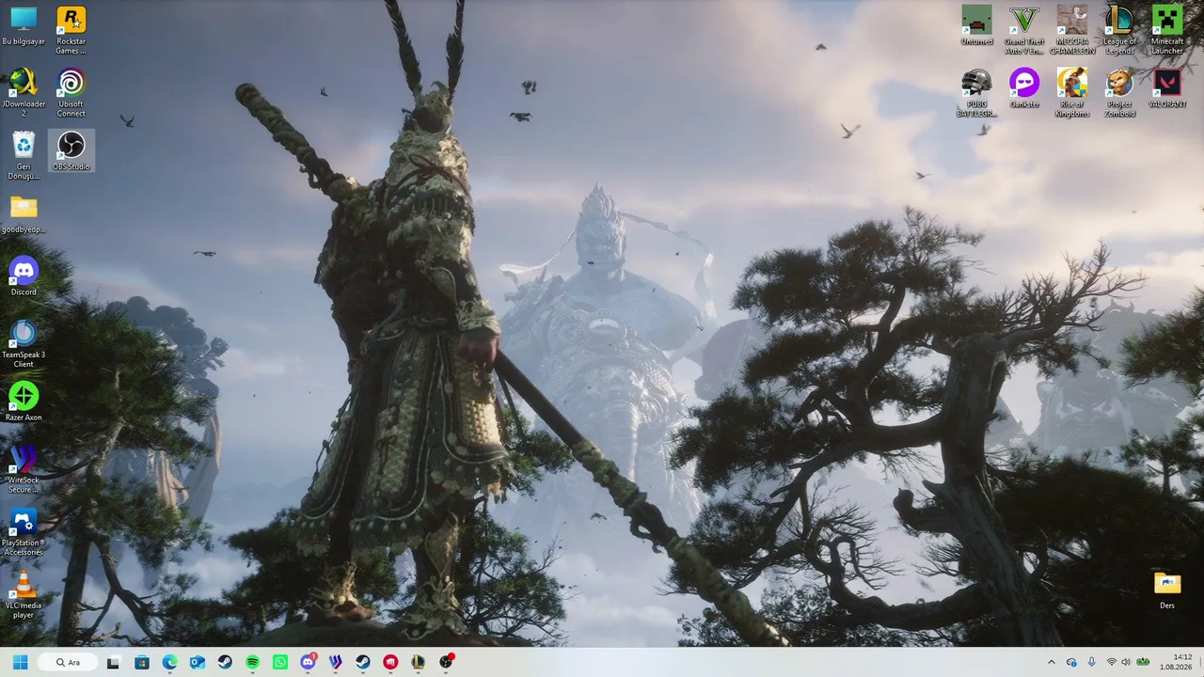Expand the hidden system tray icons
1204x677 pixels.
click(1052, 662)
